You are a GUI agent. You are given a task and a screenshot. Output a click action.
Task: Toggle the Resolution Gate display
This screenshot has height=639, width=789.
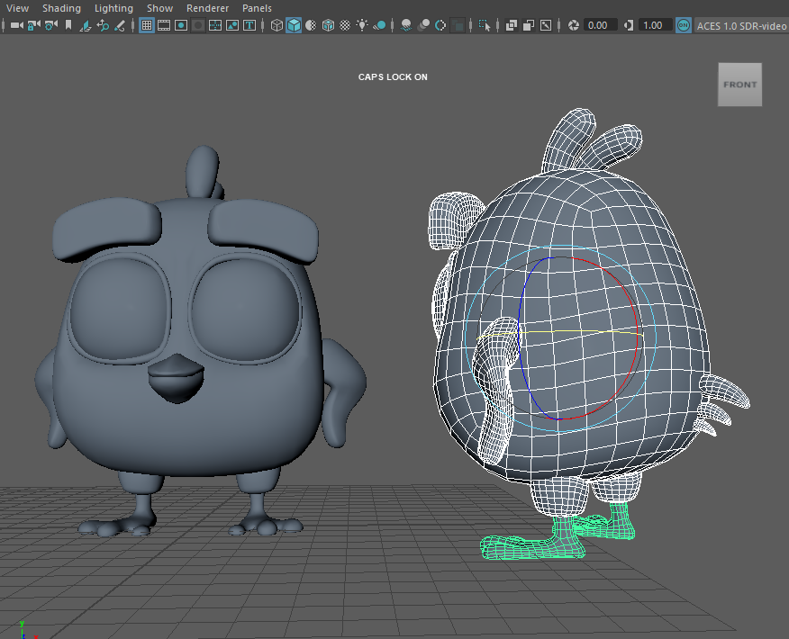click(x=181, y=25)
